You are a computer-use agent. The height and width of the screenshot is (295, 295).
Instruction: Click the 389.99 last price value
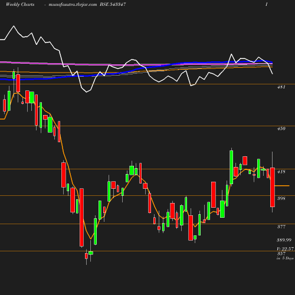[284, 240]
